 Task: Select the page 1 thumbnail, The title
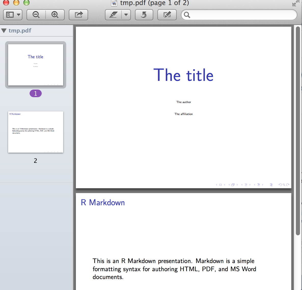click(x=36, y=65)
